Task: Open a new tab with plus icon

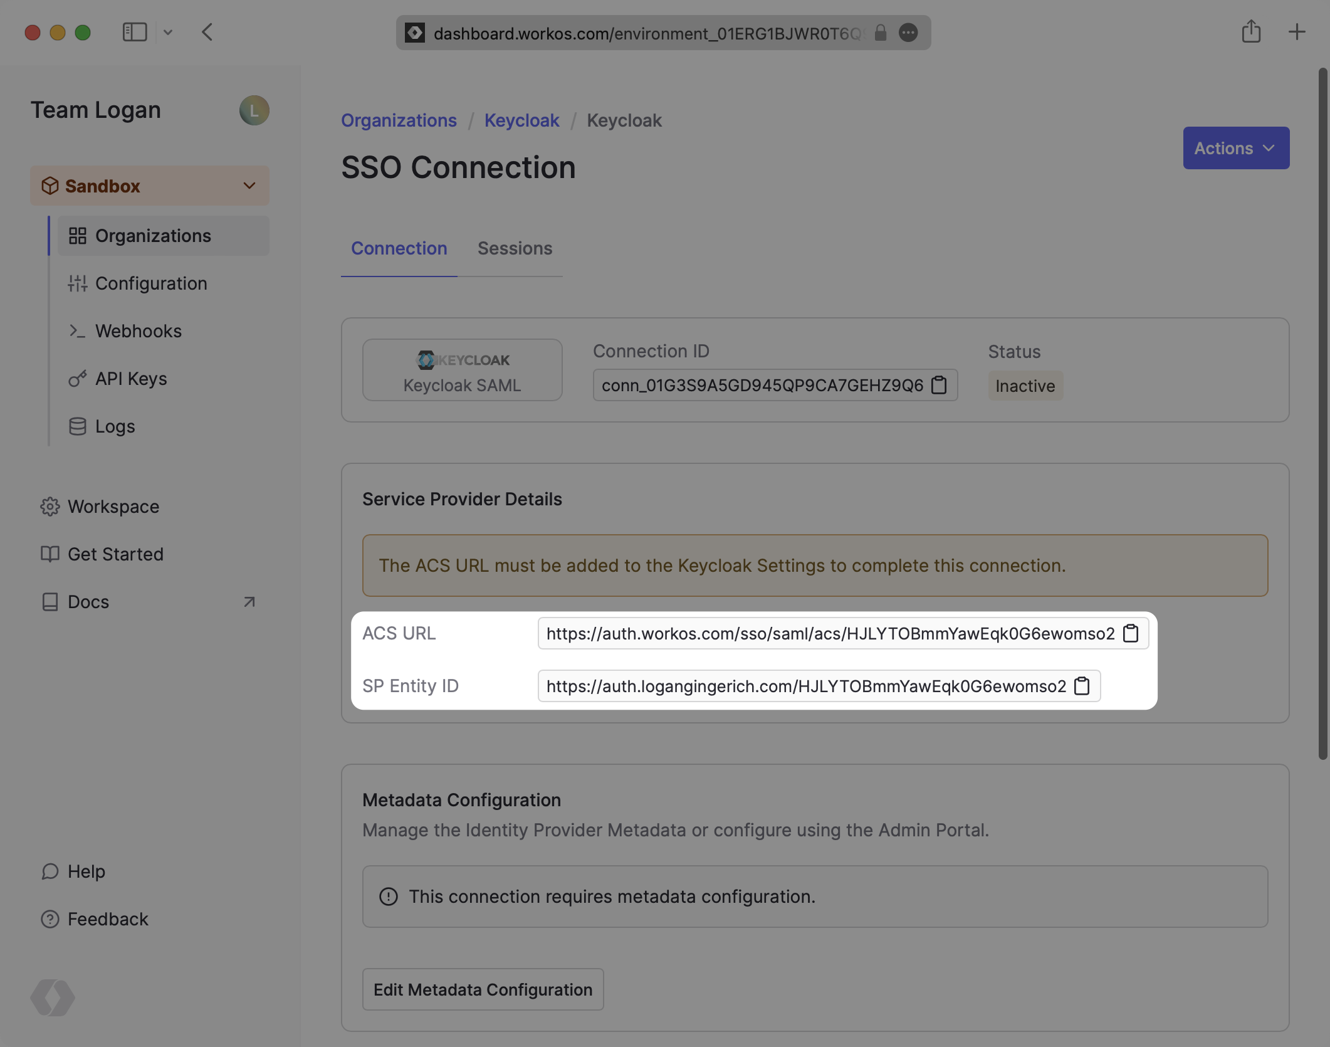Action: pyautogui.click(x=1297, y=32)
